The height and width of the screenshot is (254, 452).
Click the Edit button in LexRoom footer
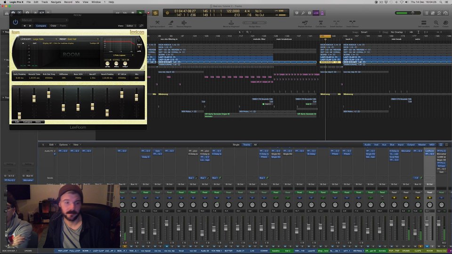(x=17, y=122)
